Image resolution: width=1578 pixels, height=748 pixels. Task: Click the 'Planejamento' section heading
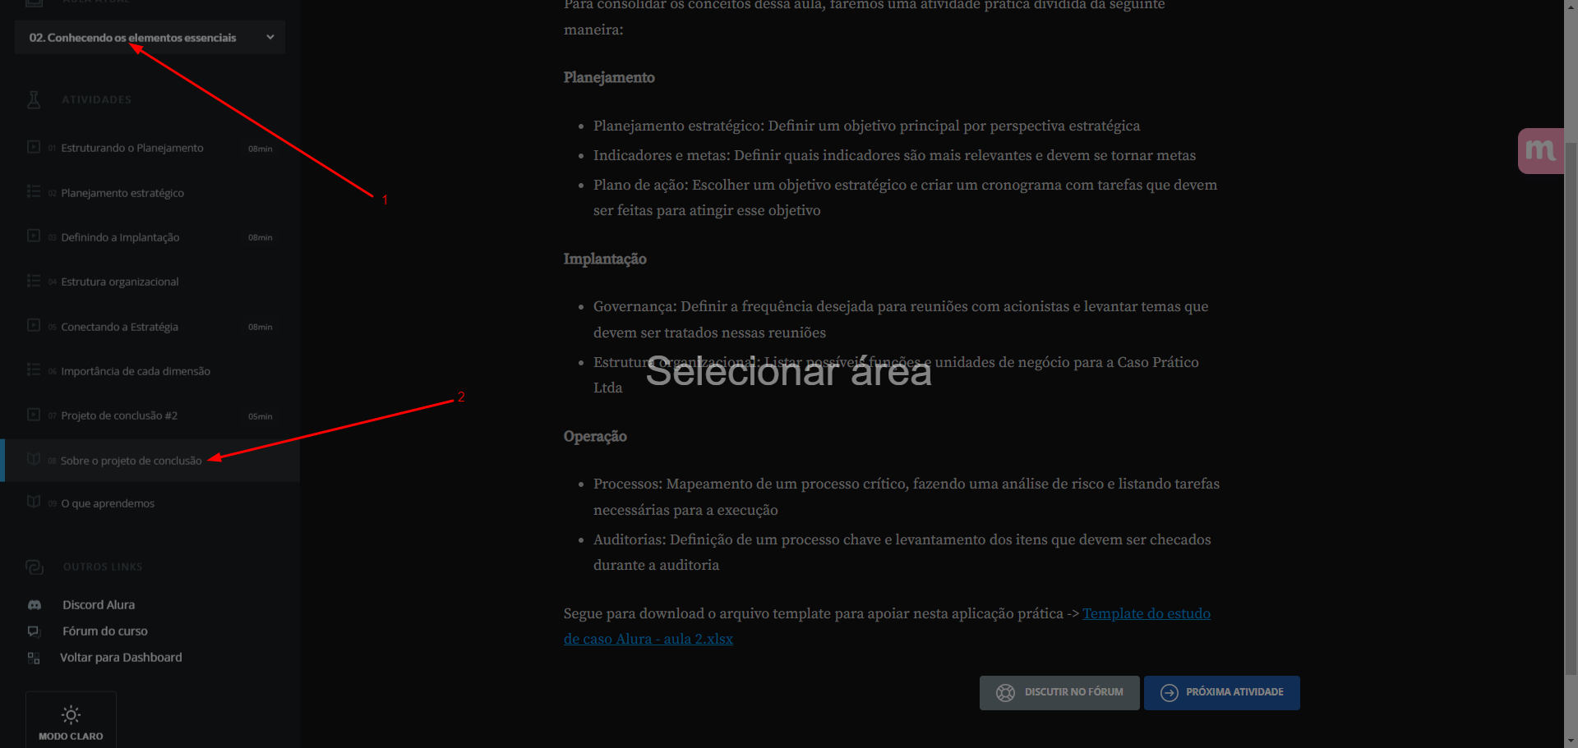pyautogui.click(x=609, y=77)
